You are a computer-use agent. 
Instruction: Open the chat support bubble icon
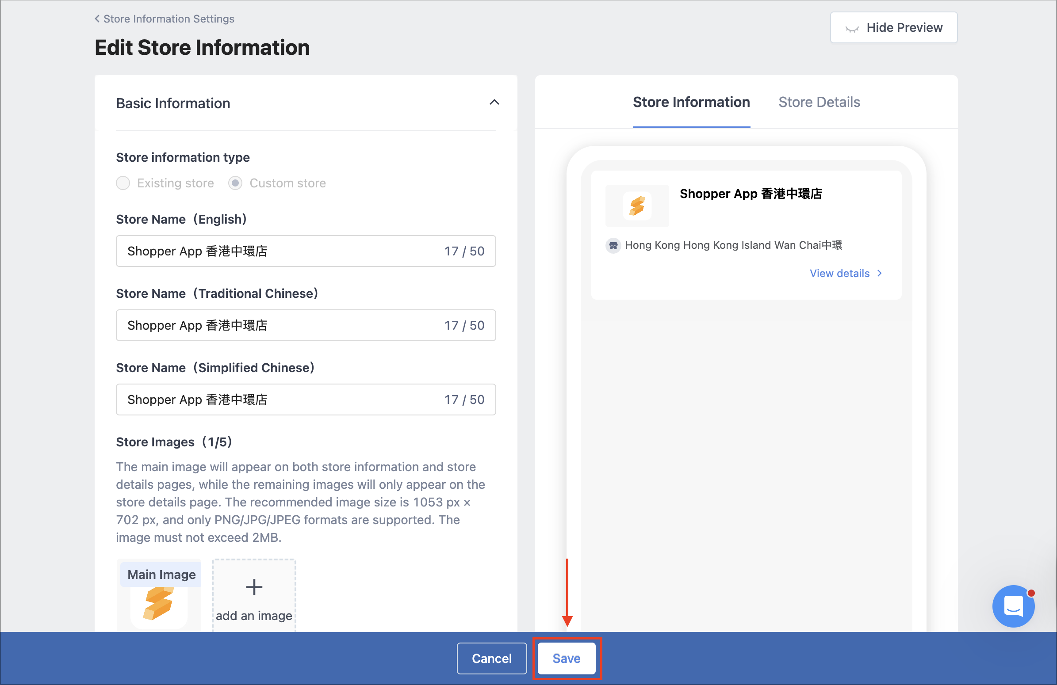pos(1014,606)
